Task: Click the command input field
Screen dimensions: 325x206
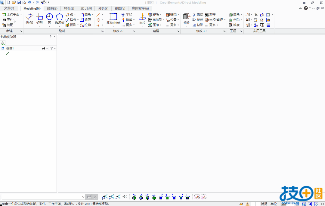Action: click(42, 197)
